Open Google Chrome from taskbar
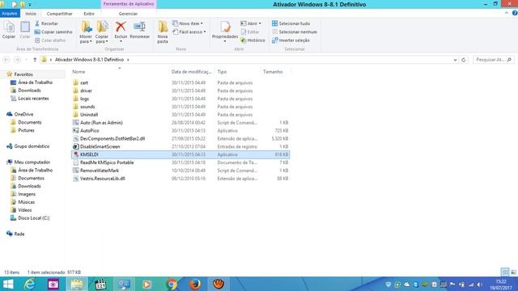The image size is (518, 291). pyautogui.click(x=172, y=284)
